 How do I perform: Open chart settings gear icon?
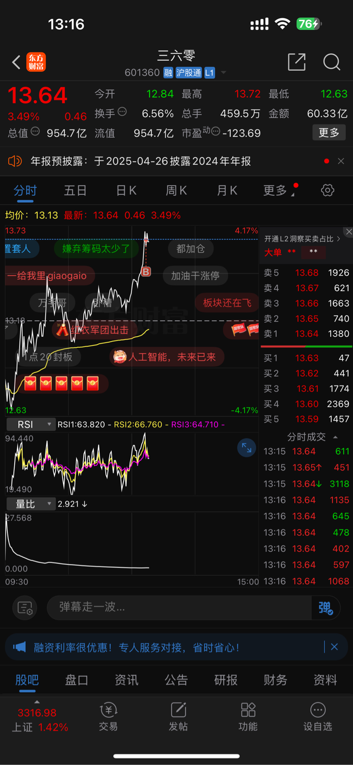click(328, 190)
